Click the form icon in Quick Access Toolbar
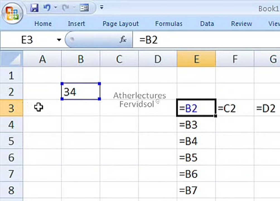The image size is (280, 201). [x=84, y=8]
